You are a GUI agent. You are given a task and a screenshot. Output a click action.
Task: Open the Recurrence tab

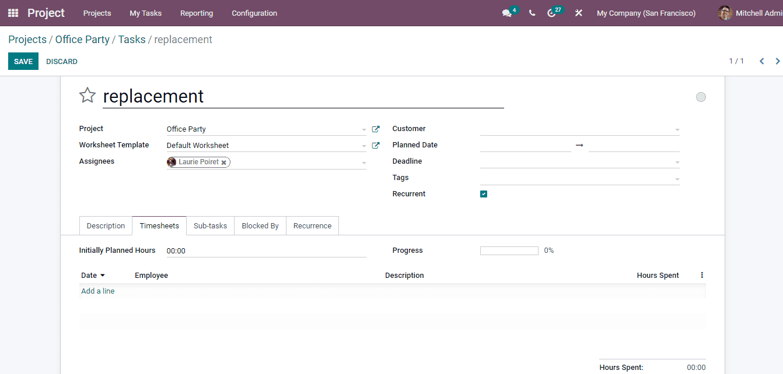click(312, 225)
